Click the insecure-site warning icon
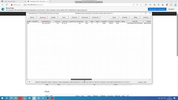 coord(12,5)
